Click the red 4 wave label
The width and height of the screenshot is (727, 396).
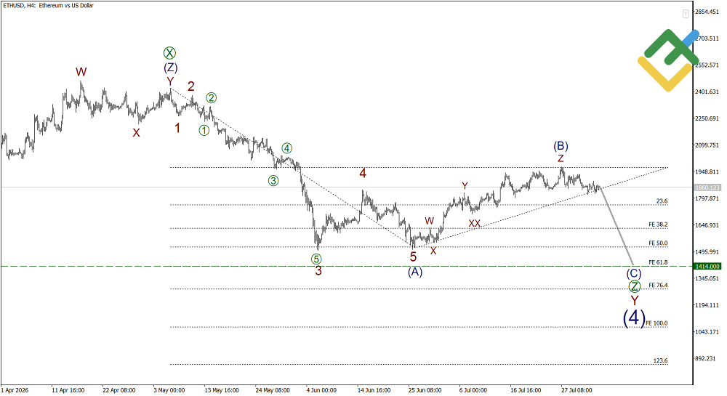tap(363, 173)
